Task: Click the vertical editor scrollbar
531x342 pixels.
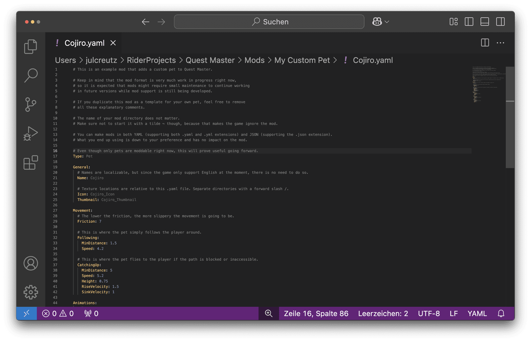Action: pos(510,117)
